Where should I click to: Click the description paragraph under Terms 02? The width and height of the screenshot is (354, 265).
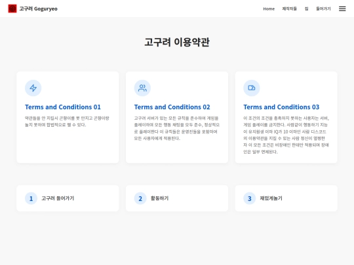(x=177, y=128)
